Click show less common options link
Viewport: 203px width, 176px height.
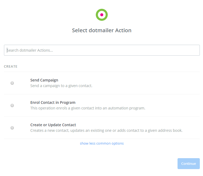pos(102,144)
